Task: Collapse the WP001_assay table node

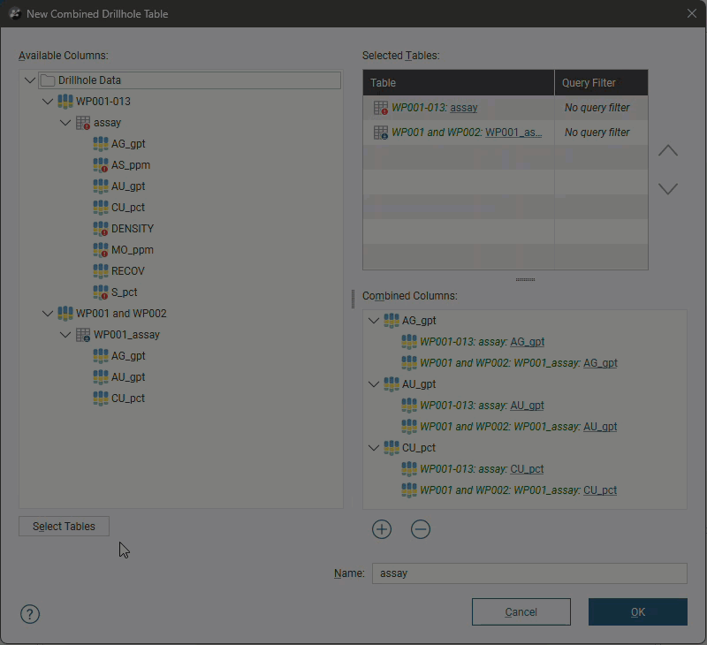Action: 65,335
